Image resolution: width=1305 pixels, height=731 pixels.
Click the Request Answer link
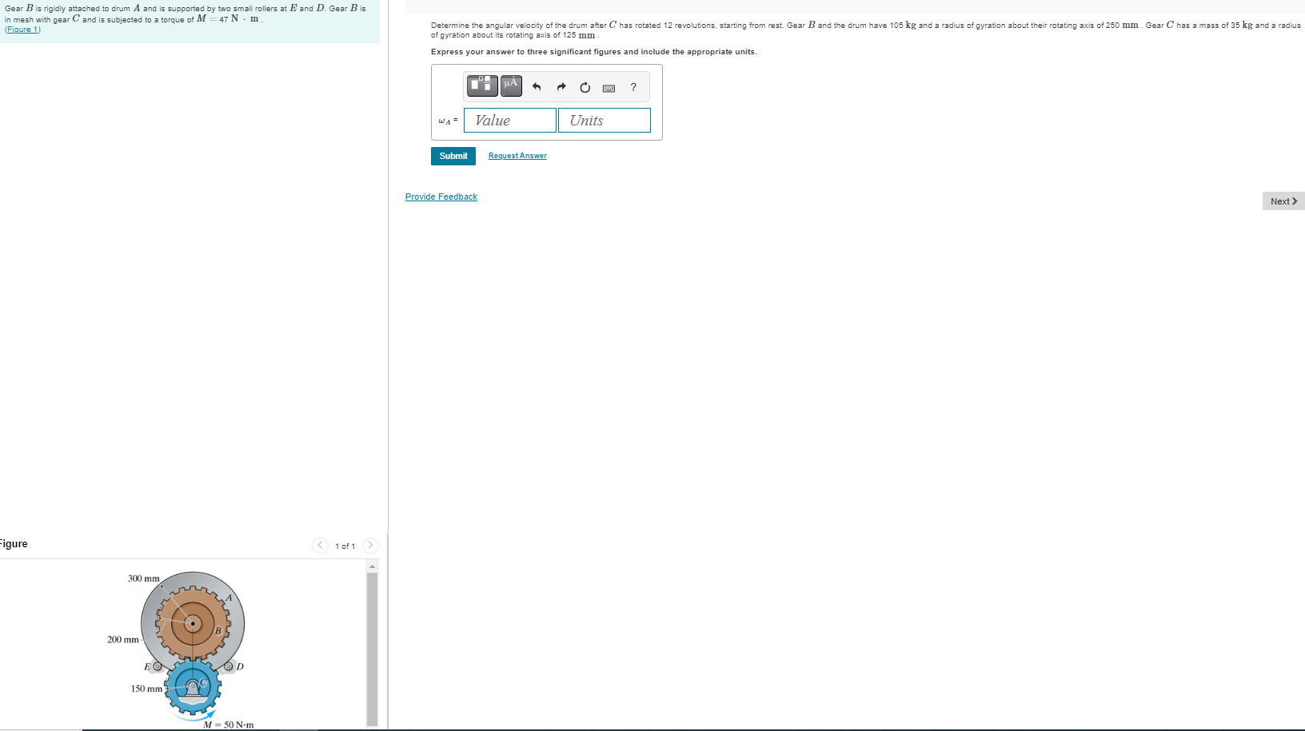[x=517, y=155]
